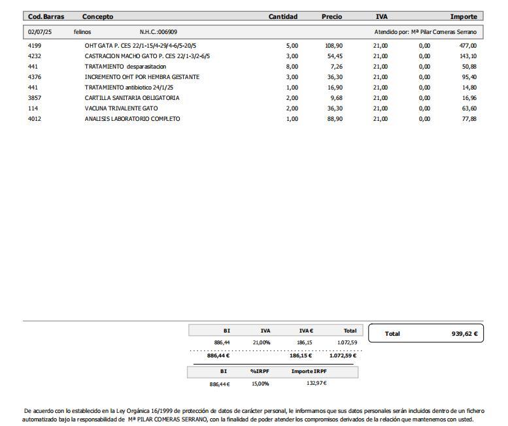508x426 pixels.
Task: Select bold total '1.072,59 €'
Action: tap(343, 355)
